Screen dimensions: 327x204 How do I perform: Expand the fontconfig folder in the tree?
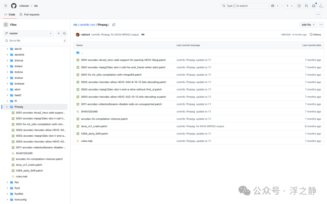(7, 200)
